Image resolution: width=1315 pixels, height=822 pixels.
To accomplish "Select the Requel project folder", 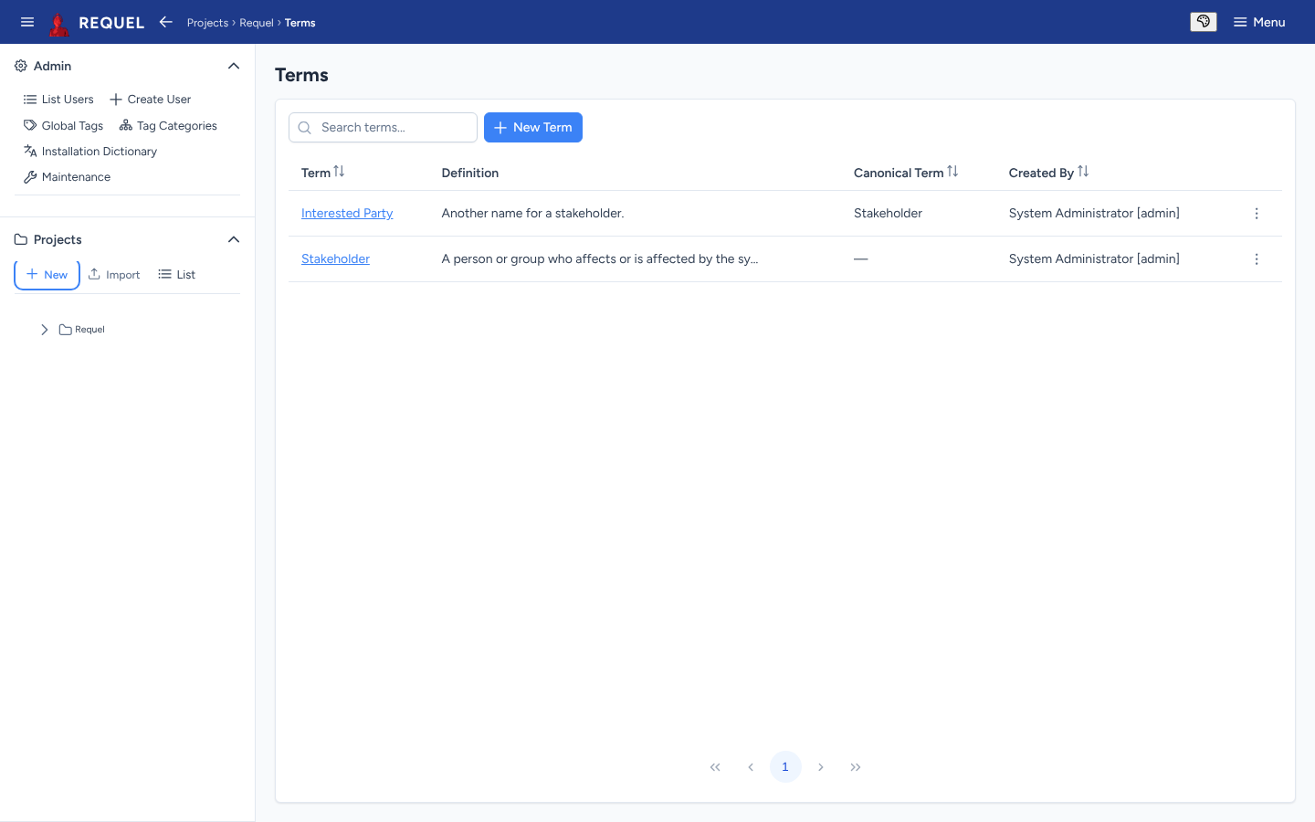I will click(x=82, y=330).
